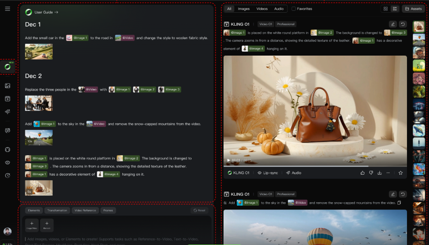Star the handbag video as favorite
The height and width of the screenshot is (245, 429).
coord(401,173)
